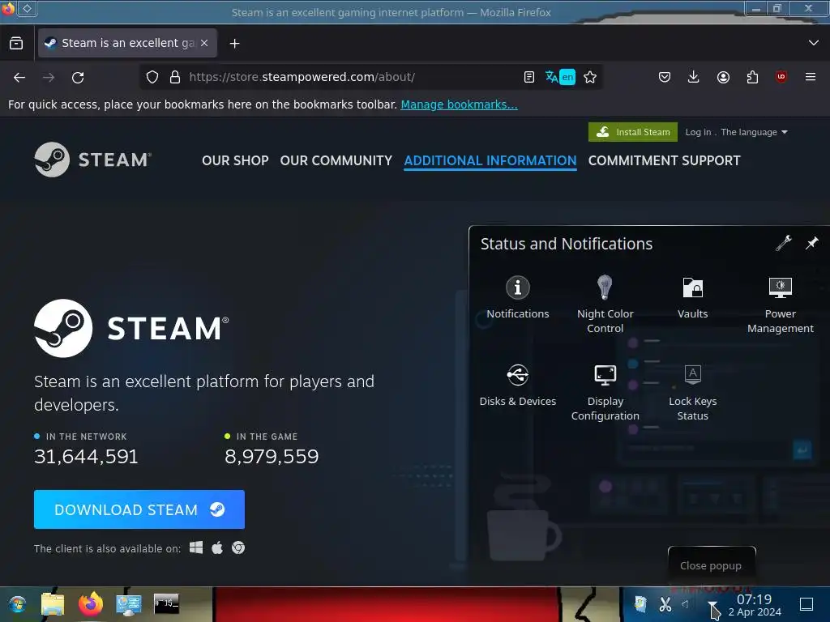
Task: Toggle reader view in address bar
Action: pyautogui.click(x=528, y=77)
